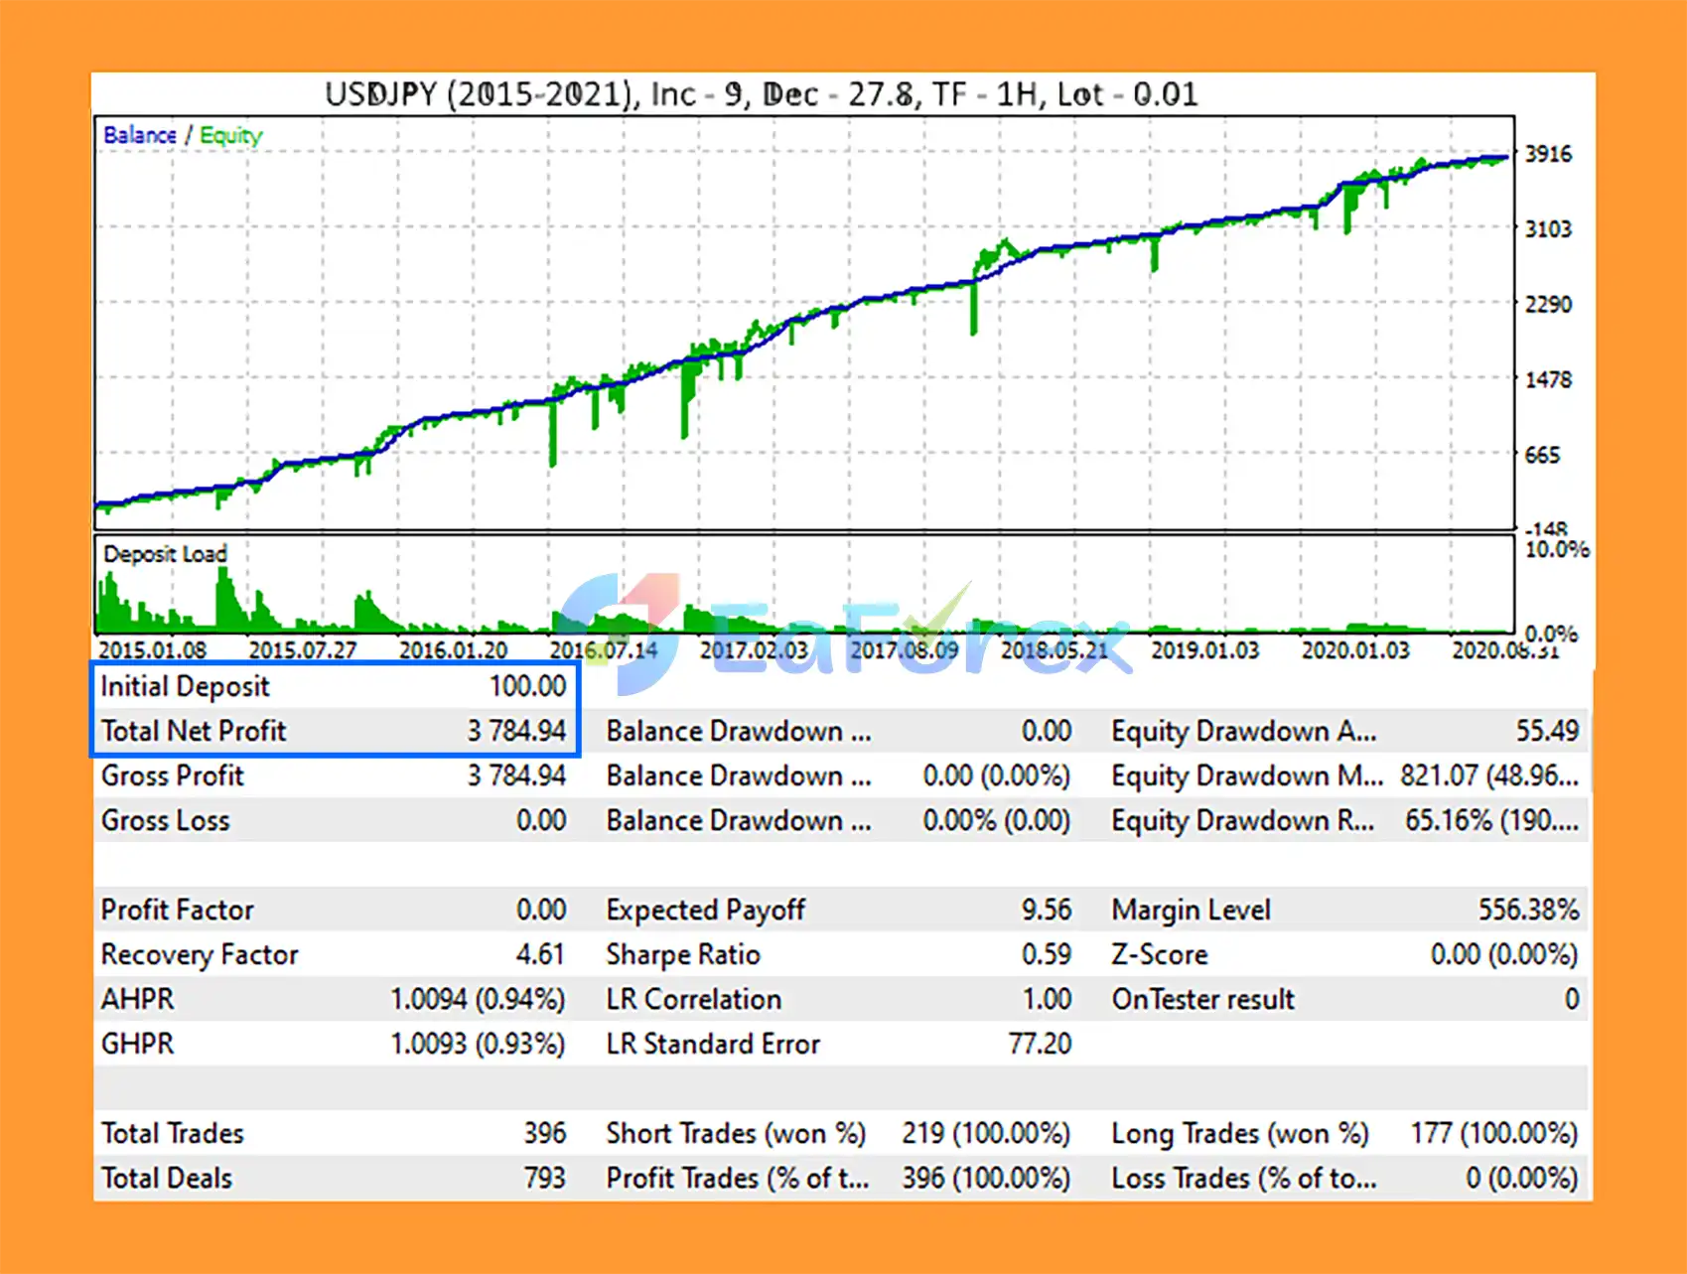Click the Expected Payoff value 9.56
Screen dimensions: 1687x1274
tap(1047, 910)
